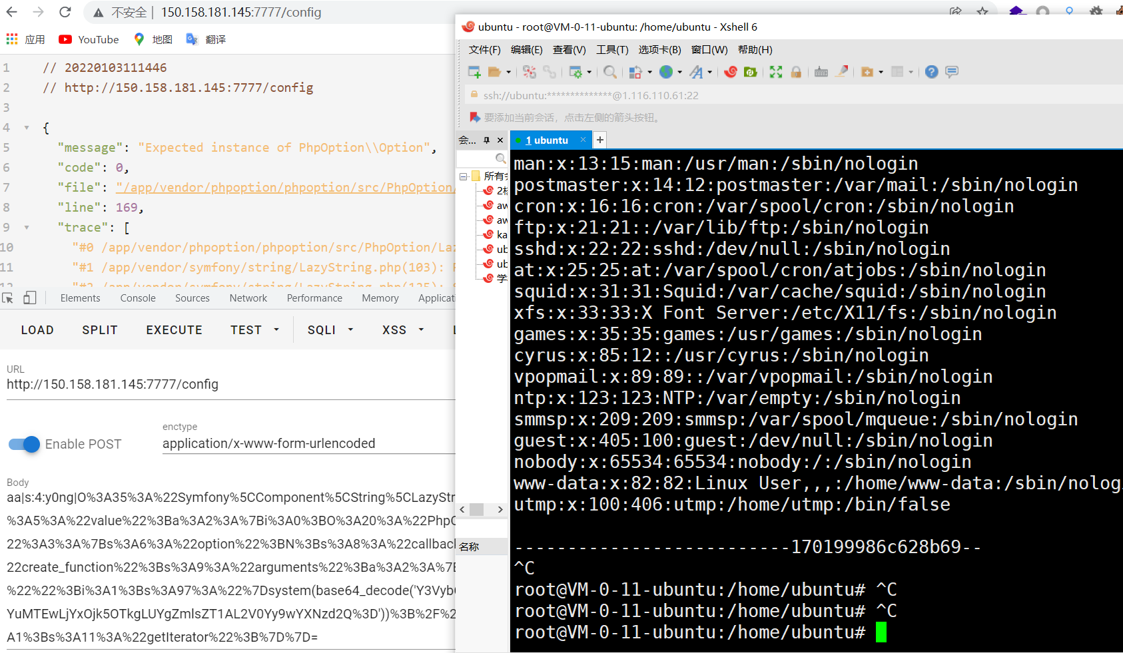Open the 翻译 bookmark
This screenshot has width=1123, height=653.
tap(206, 39)
